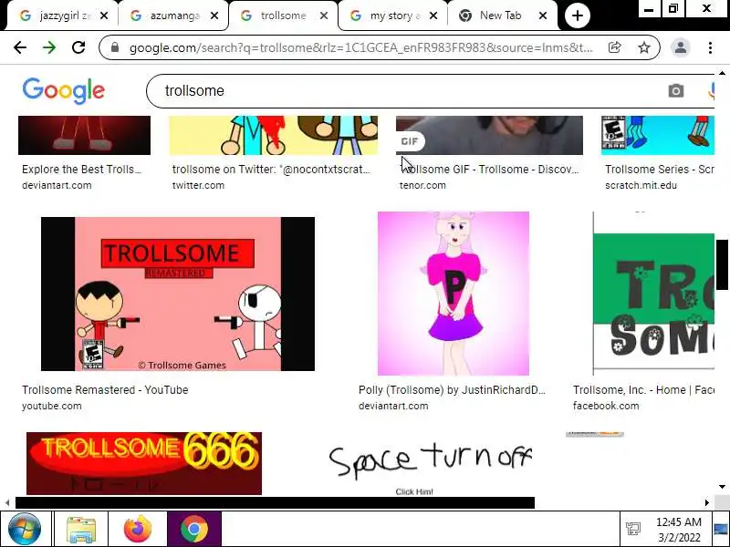Click the vertical scrollbar down arrow
Image resolution: width=730 pixels, height=547 pixels.
pos(722,487)
